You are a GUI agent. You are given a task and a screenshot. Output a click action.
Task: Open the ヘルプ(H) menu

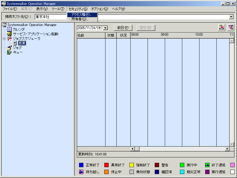click(x=119, y=9)
